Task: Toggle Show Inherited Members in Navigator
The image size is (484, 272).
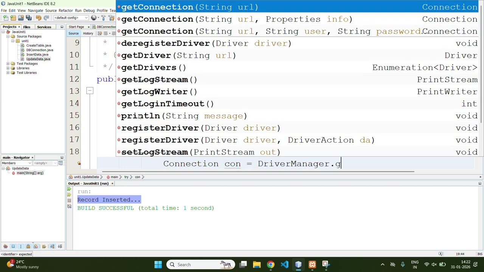Action: tap(5, 246)
